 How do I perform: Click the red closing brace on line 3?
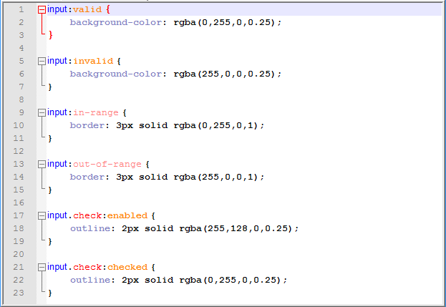point(51,35)
